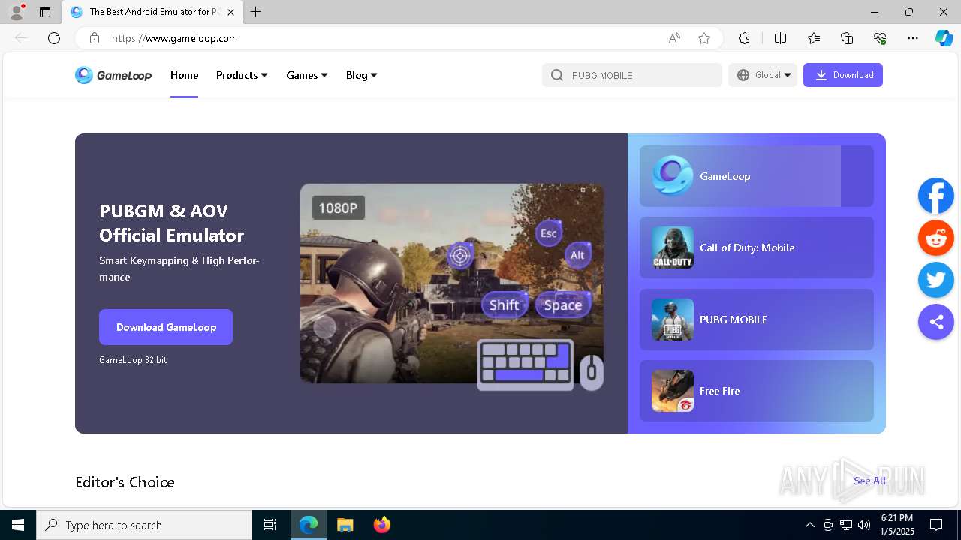Screen dimensions: 961x540
Task: Open Edge Settings and more menu
Action: click(x=913, y=38)
